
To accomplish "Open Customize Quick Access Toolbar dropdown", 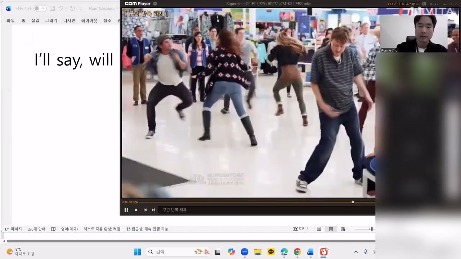I will [80, 8].
